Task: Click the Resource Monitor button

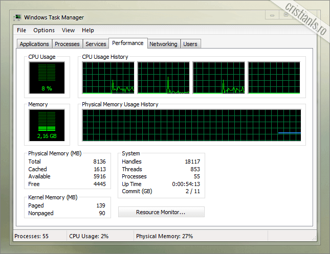Action: (x=161, y=212)
